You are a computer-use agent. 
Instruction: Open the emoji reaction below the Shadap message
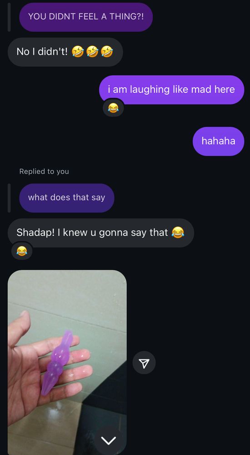[x=22, y=251]
